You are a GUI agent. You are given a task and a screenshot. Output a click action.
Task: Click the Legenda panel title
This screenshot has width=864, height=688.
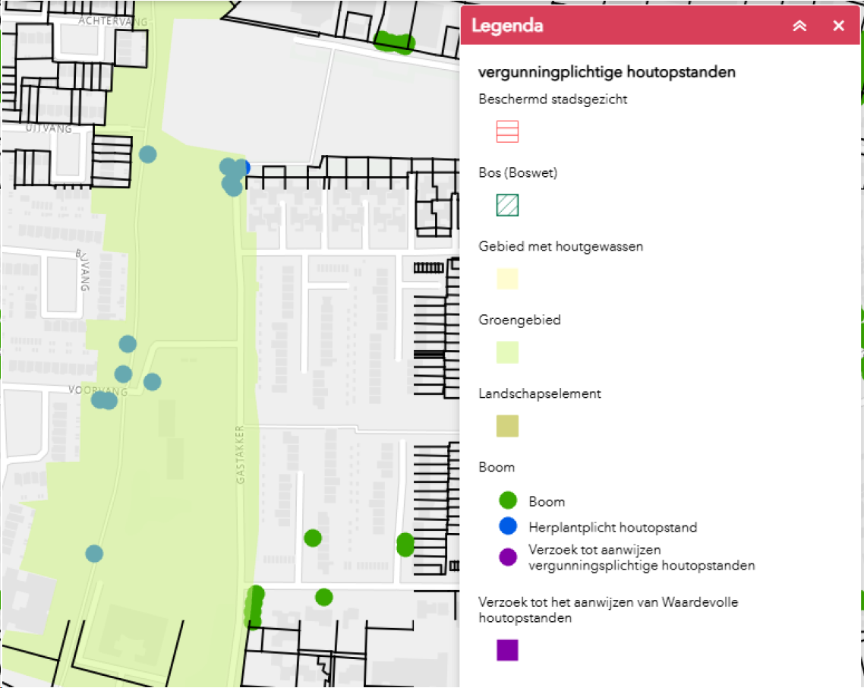point(507,26)
